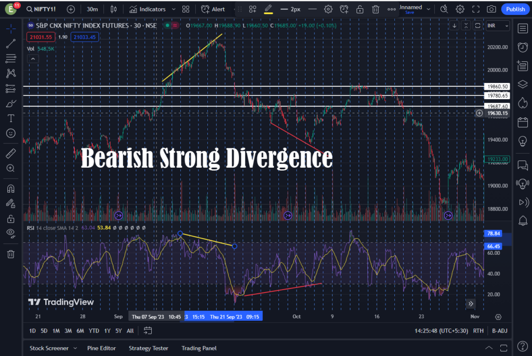The height and width of the screenshot is (356, 532).
Task: Click the Publish button
Action: tap(515, 9)
